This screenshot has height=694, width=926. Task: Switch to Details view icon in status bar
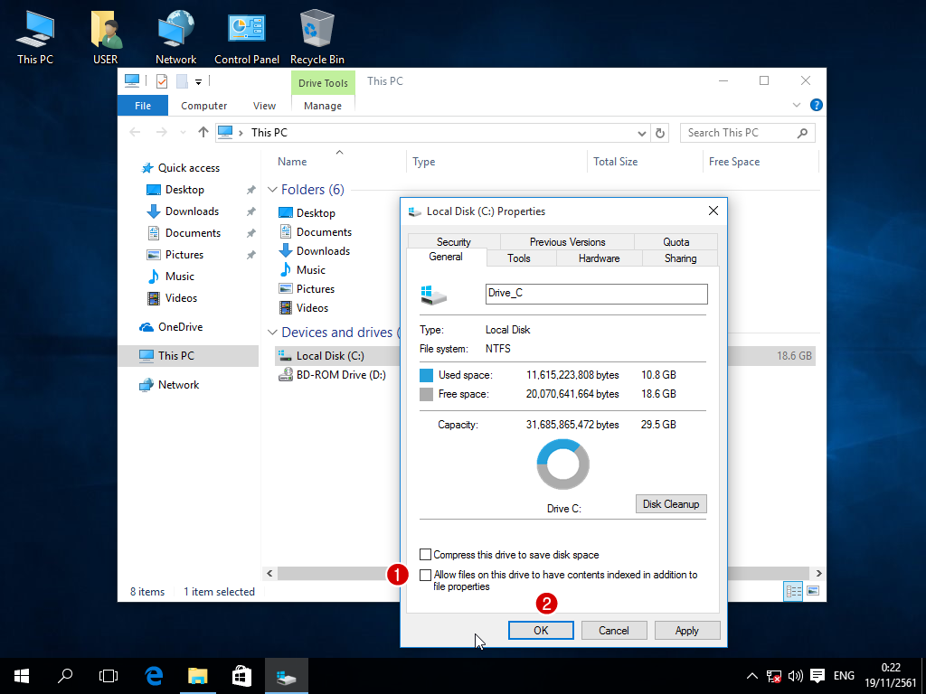tap(792, 591)
